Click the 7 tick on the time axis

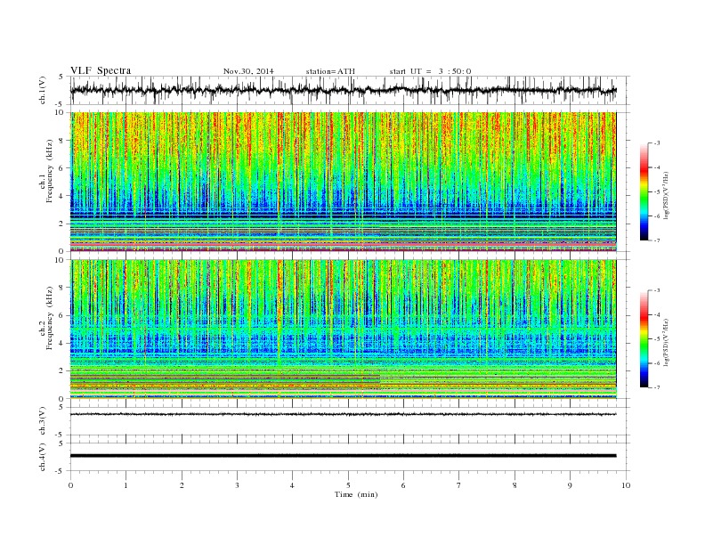(458, 485)
